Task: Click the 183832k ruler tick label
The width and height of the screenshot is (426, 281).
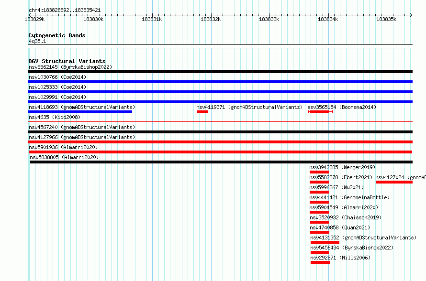Action: [211, 19]
